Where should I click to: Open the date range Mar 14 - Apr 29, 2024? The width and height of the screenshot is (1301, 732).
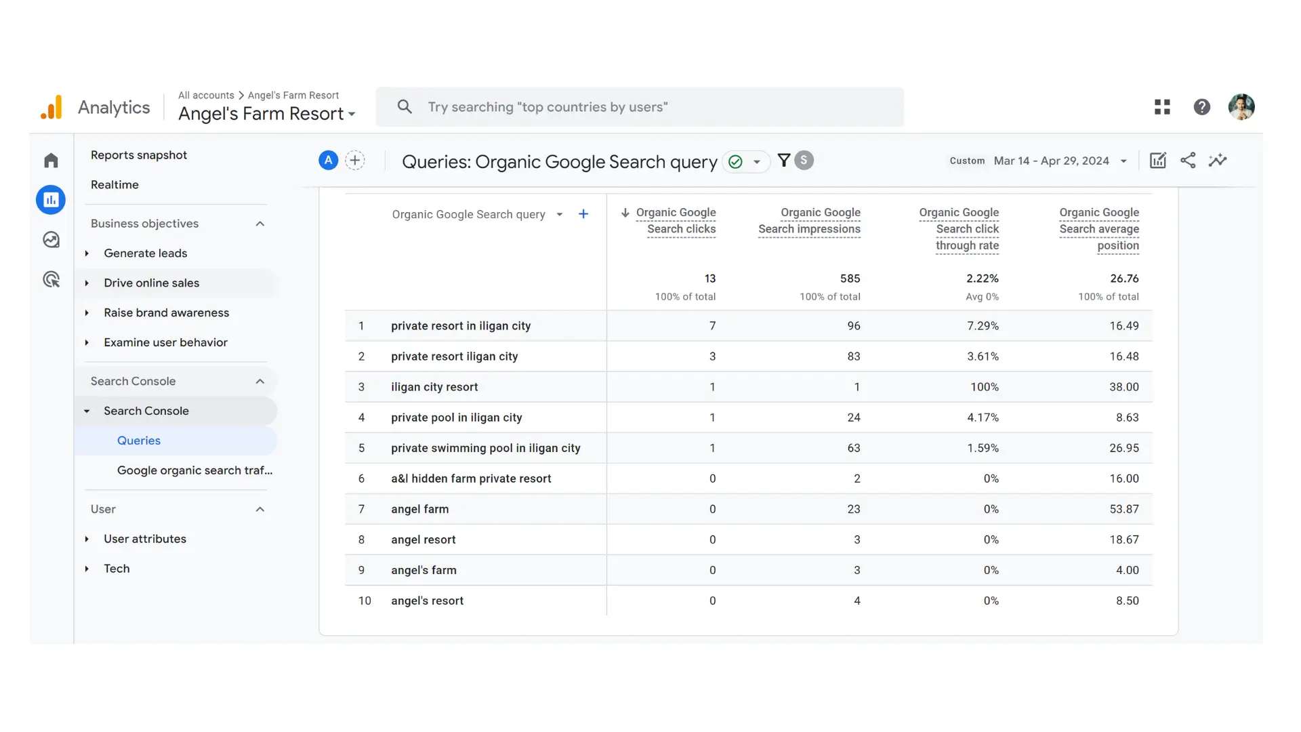click(1060, 161)
